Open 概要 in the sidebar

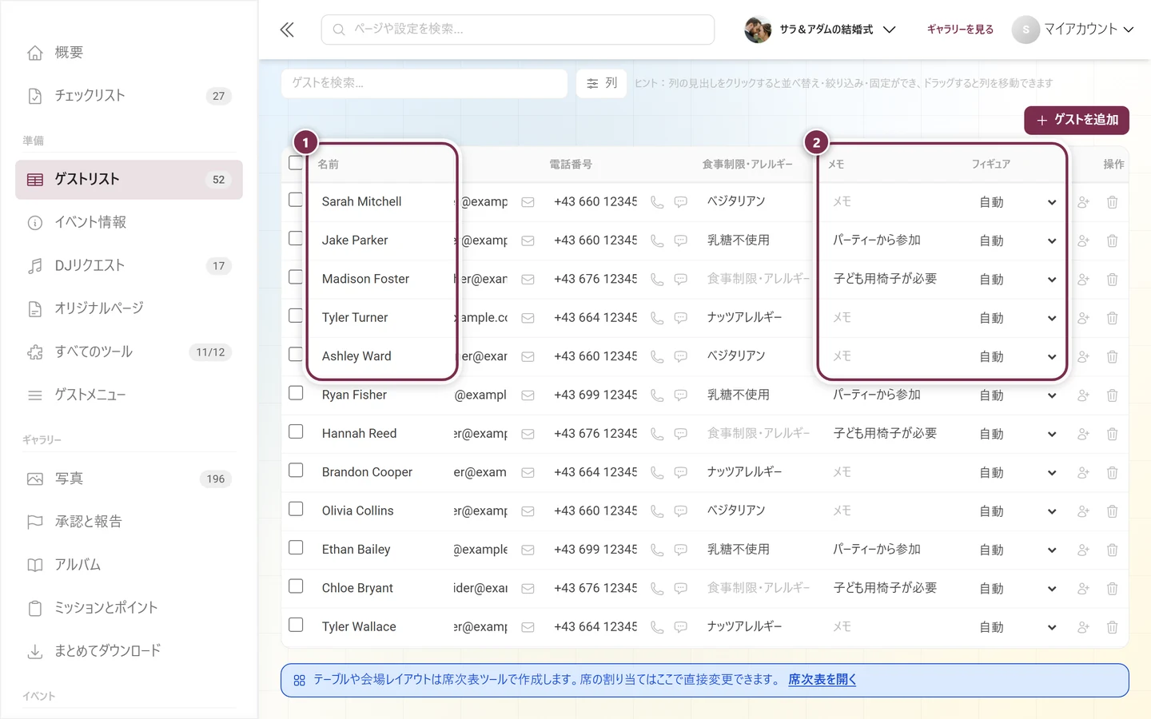pyautogui.click(x=129, y=53)
